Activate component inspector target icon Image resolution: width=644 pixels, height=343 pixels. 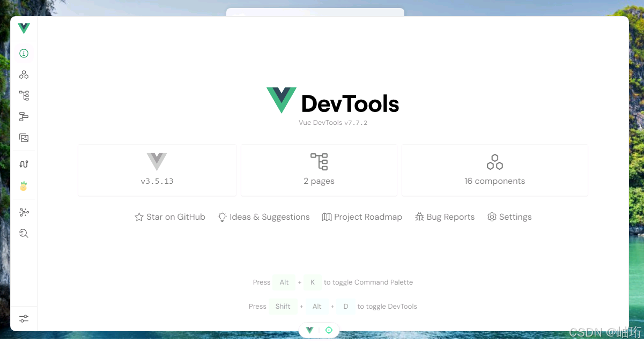(329, 330)
